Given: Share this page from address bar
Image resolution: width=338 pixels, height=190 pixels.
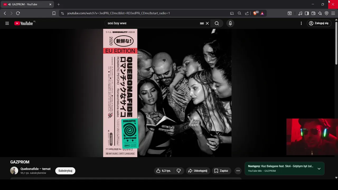Looking at the screenshot, I should click(x=247, y=13).
